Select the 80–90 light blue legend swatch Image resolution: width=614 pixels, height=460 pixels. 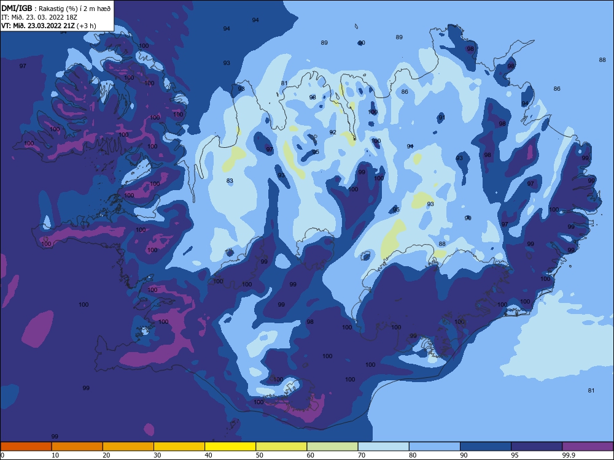(434, 447)
